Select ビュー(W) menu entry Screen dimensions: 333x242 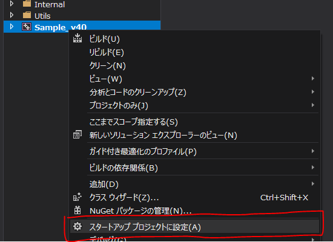tap(194, 79)
